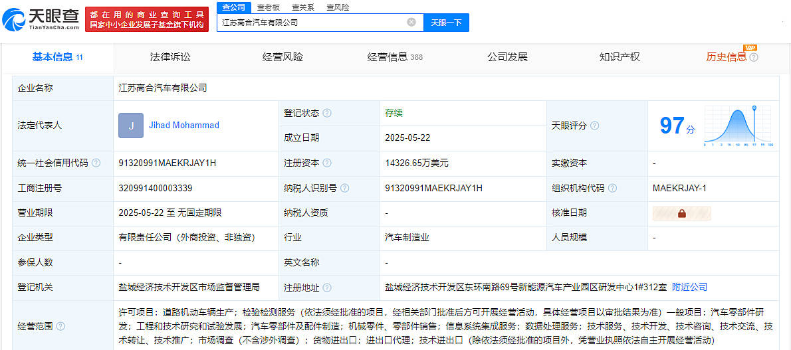Click help icon next to 注册地址
Screen dimensions: 791x350
click(x=327, y=288)
